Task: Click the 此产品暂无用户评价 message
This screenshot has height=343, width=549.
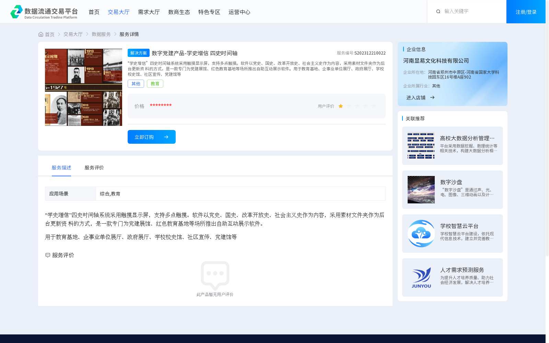Action: [x=215, y=295]
